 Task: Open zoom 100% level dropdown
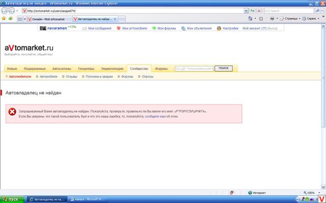pyautogui.click(x=319, y=193)
